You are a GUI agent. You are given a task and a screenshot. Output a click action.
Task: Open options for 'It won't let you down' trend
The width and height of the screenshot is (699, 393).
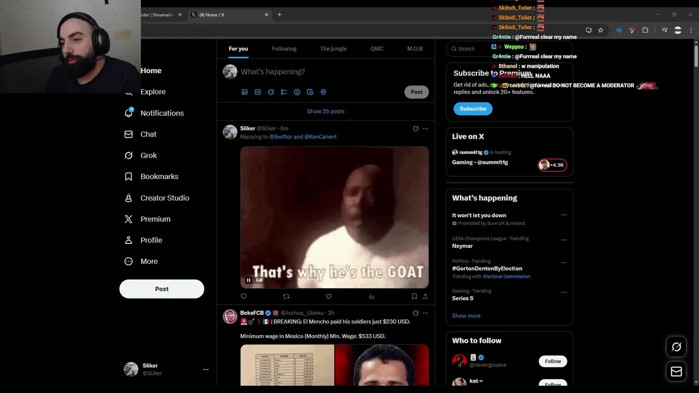coord(564,215)
